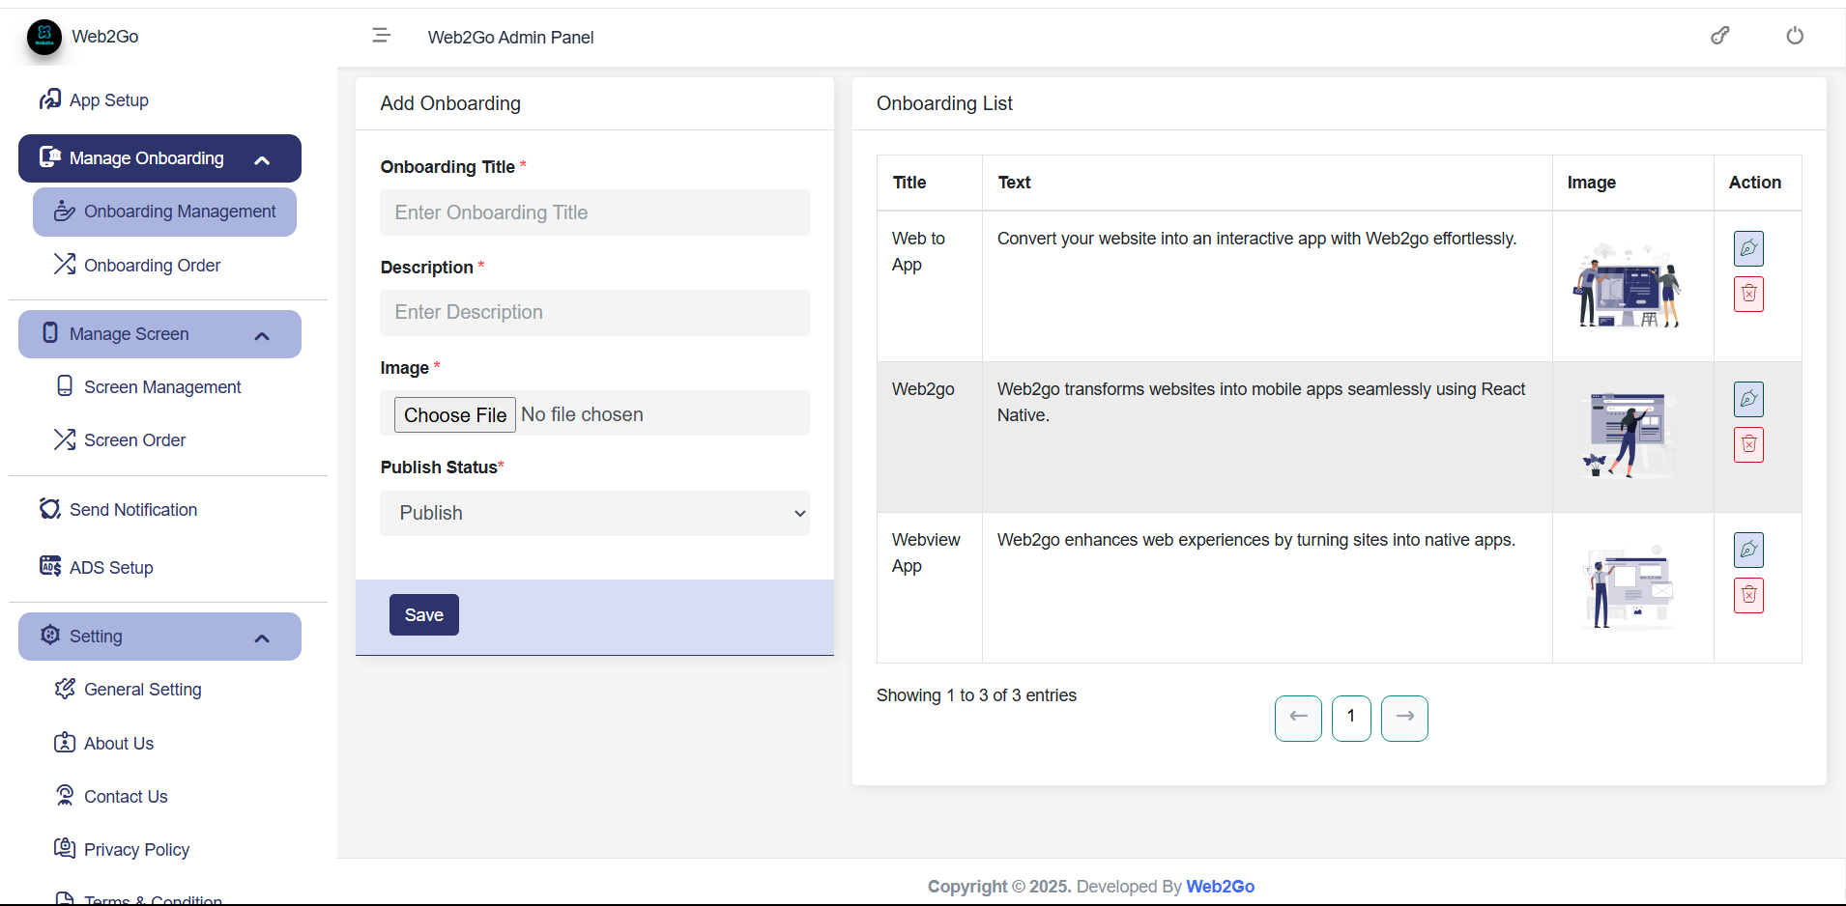Collapse the Setting menu section

[x=261, y=637]
